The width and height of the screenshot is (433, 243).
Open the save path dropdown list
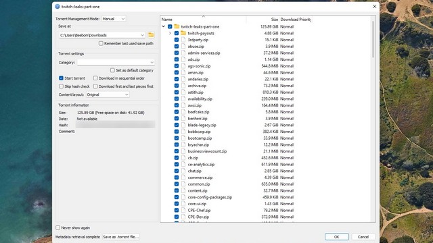tap(142, 35)
